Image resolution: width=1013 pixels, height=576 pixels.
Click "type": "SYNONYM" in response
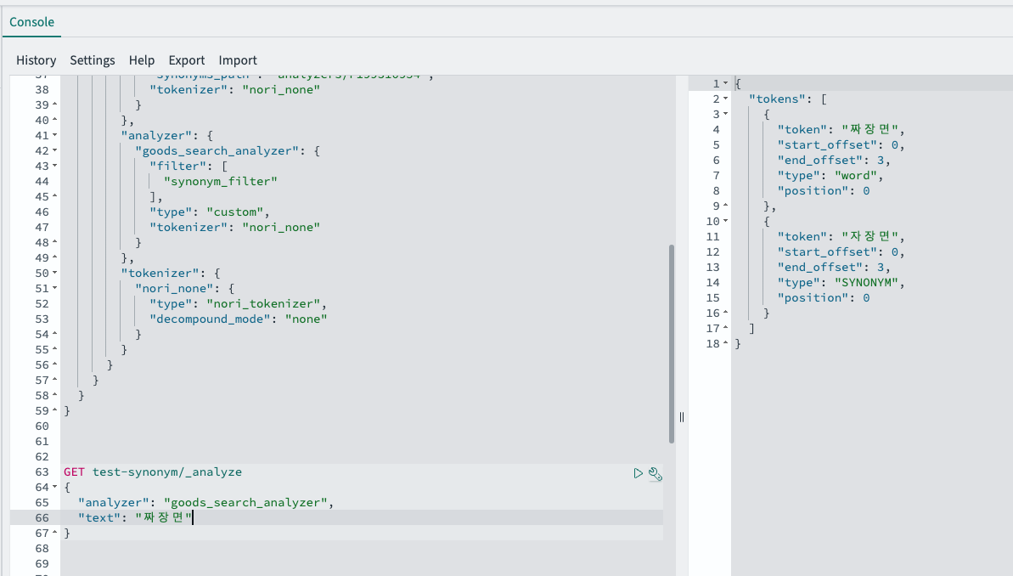click(841, 283)
